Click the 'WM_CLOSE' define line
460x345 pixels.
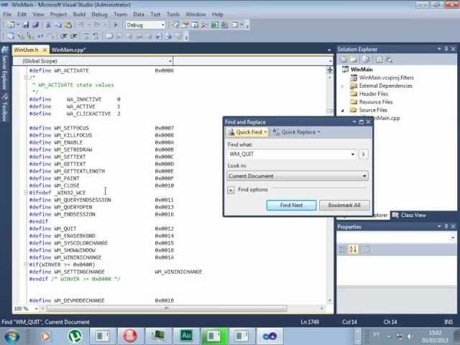coord(101,185)
